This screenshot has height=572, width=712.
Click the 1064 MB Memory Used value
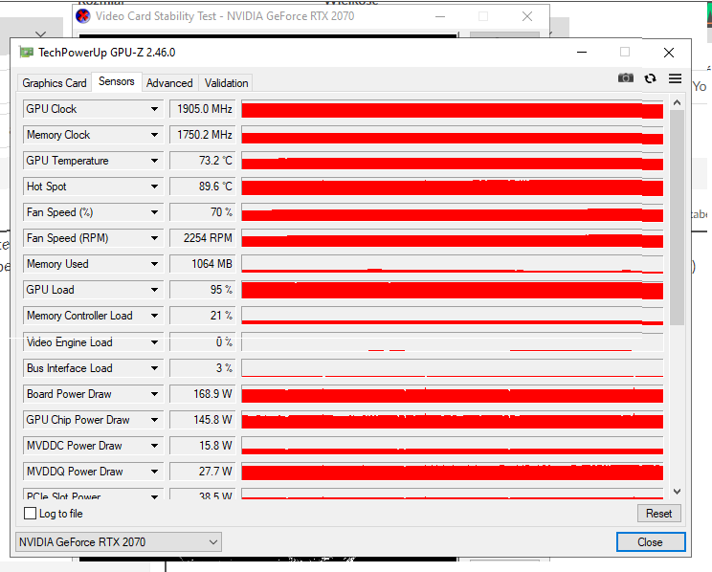coord(203,264)
